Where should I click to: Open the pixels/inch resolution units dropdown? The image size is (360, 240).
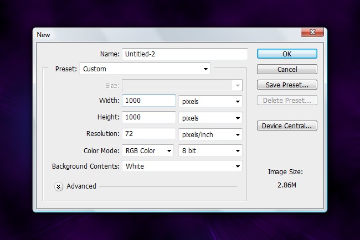coord(211,135)
